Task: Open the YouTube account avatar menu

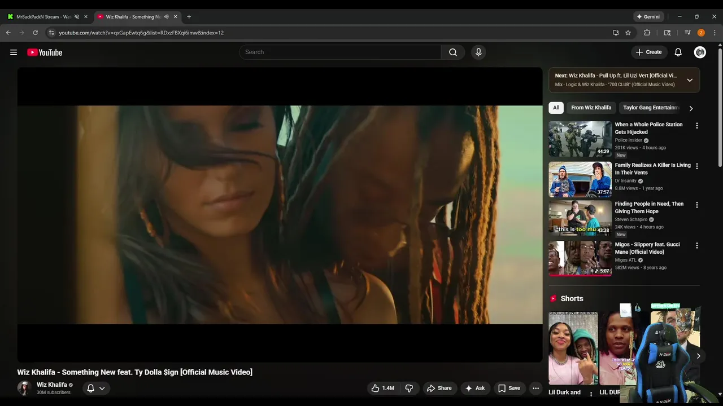Action: (700, 52)
